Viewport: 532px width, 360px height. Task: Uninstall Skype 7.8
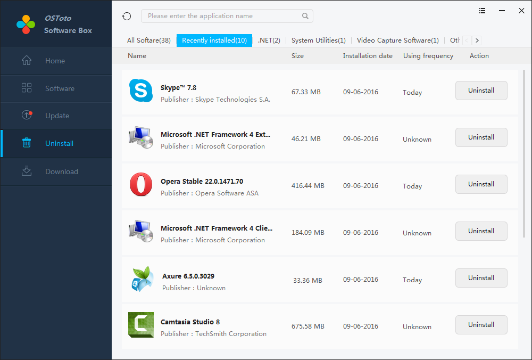481,91
